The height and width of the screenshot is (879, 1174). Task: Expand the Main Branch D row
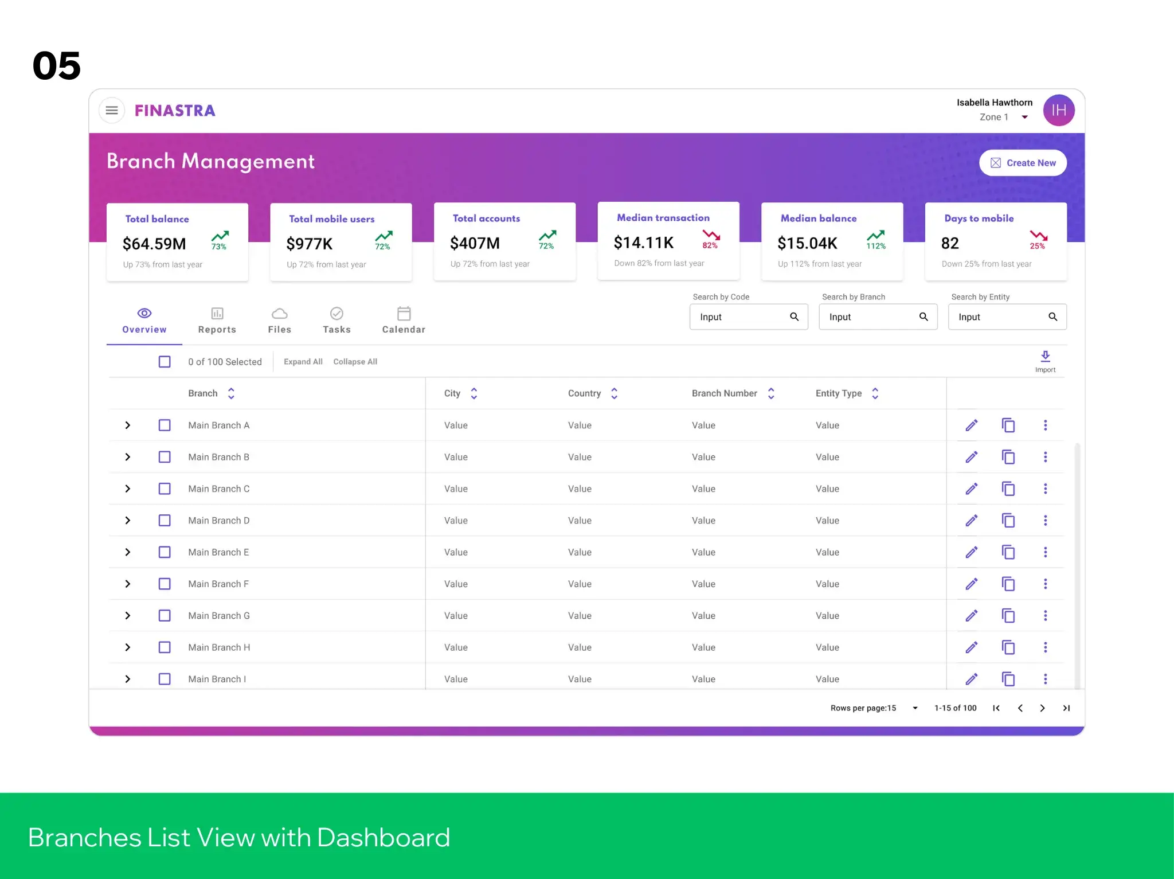(128, 521)
